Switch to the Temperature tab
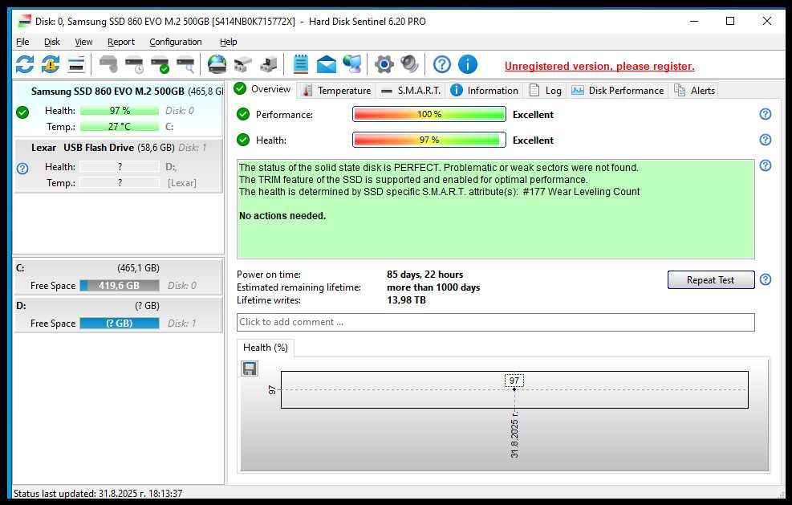The height and width of the screenshot is (505, 792). click(336, 91)
